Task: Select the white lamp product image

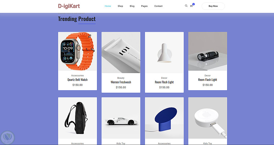Action: point(164,52)
